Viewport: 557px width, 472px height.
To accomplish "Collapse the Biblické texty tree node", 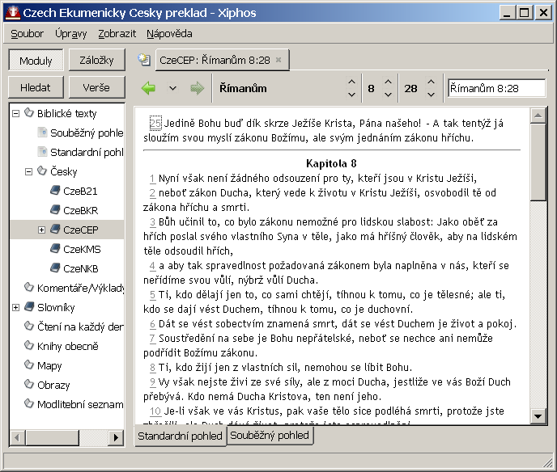I will click(16, 114).
